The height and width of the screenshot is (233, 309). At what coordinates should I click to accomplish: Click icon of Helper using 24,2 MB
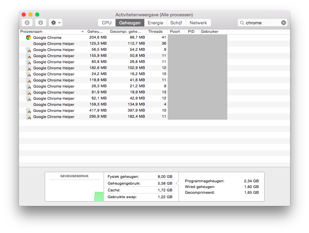coord(28,74)
